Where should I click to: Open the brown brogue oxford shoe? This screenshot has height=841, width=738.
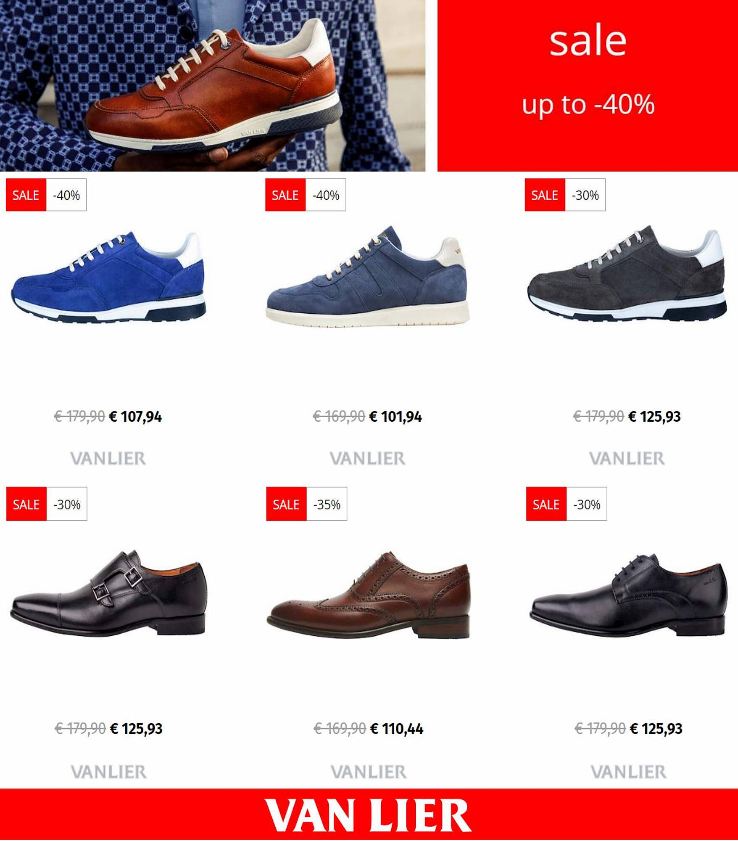(x=369, y=595)
